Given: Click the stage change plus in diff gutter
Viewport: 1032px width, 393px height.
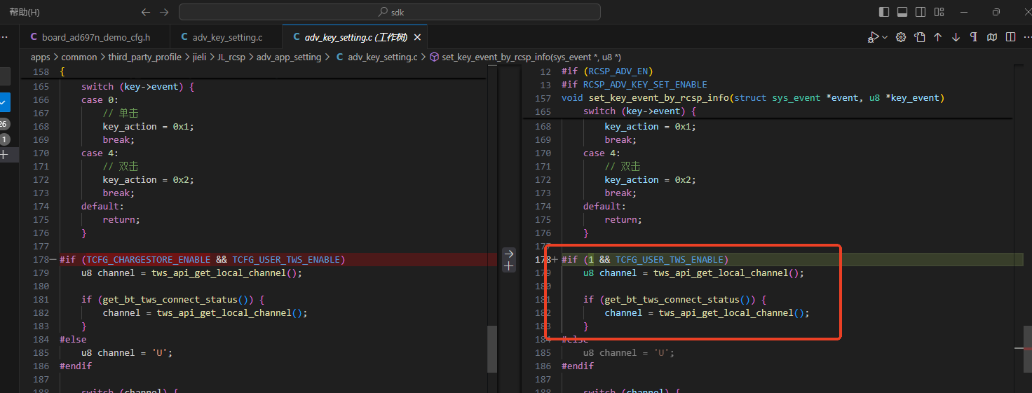Looking at the screenshot, I should 510,266.
